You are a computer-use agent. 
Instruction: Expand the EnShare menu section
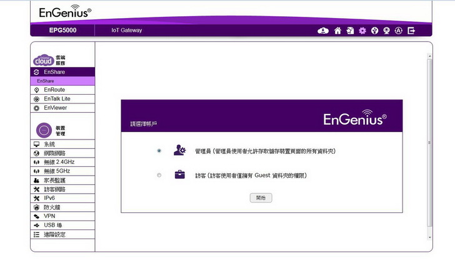tap(62, 72)
